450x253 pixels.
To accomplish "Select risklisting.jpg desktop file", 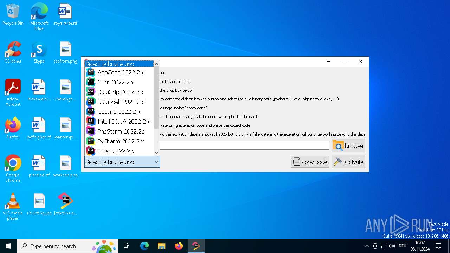I will [39, 205].
